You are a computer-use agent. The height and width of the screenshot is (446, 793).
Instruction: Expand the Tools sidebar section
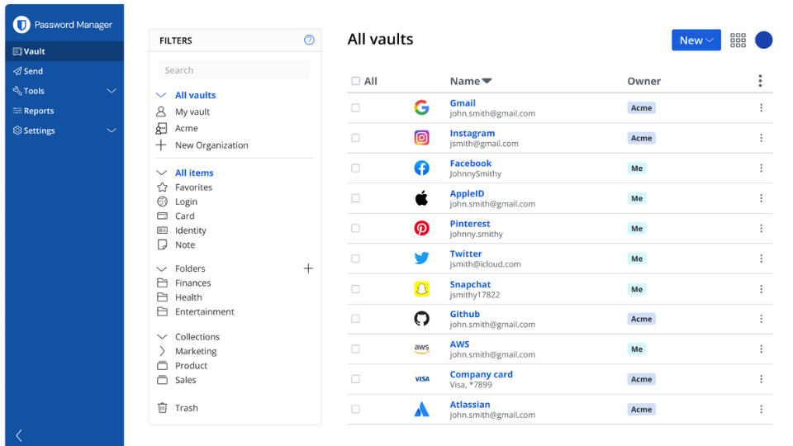(x=112, y=91)
